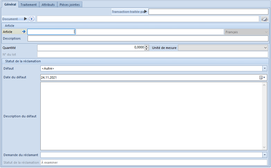Open the Traitement tab
This screenshot has width=271, height=168.
(x=29, y=5)
